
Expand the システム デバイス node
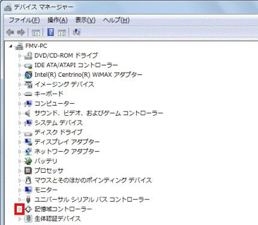coord(20,123)
